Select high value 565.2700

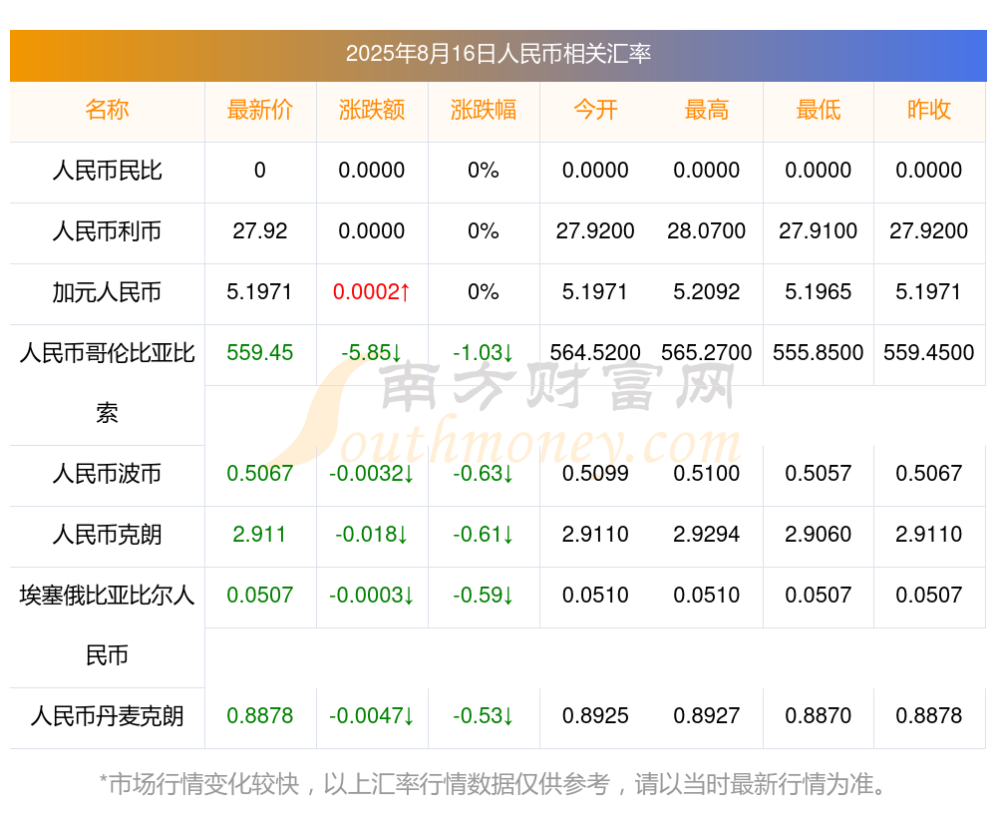(707, 352)
